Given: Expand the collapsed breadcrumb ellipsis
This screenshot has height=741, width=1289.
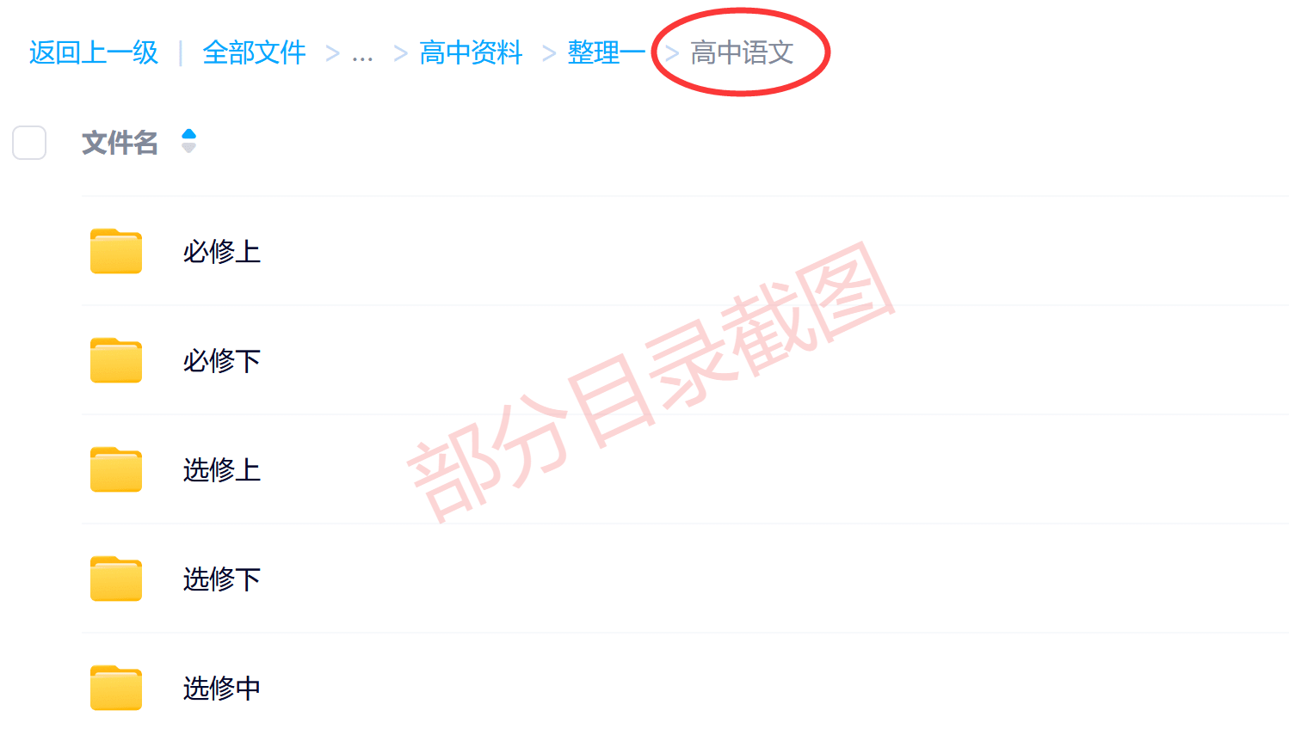Looking at the screenshot, I should pos(363,53).
